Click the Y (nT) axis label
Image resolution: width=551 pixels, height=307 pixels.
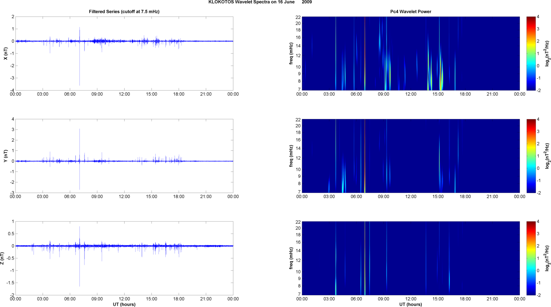pyautogui.click(x=5, y=156)
